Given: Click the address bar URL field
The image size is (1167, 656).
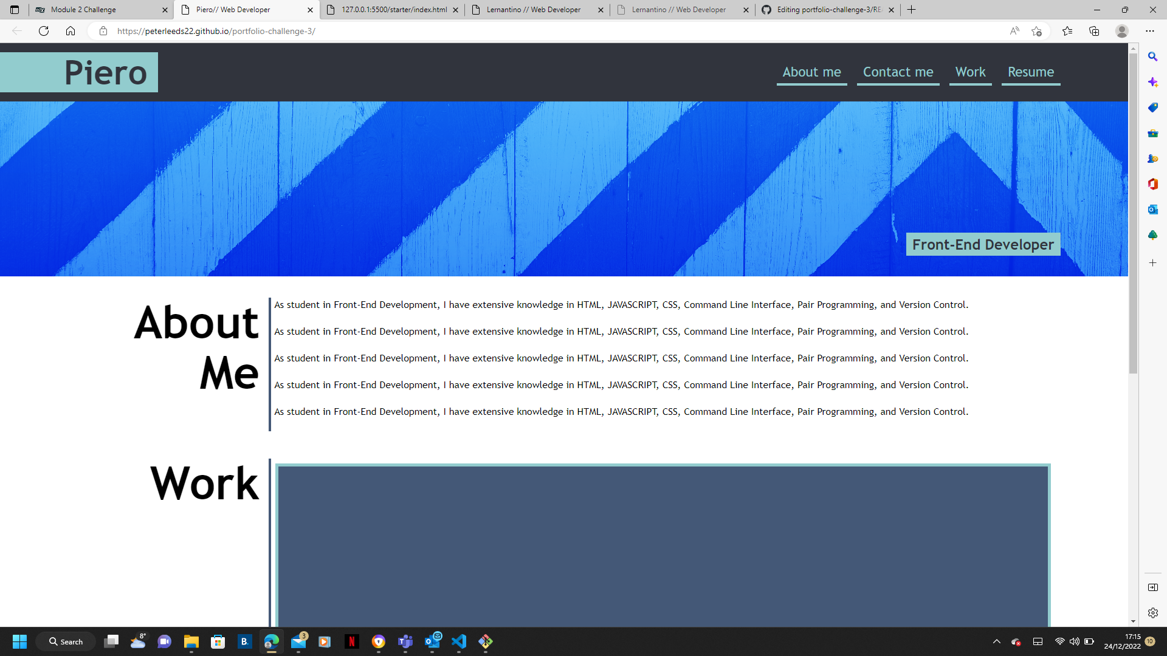Looking at the screenshot, I should click(547, 31).
